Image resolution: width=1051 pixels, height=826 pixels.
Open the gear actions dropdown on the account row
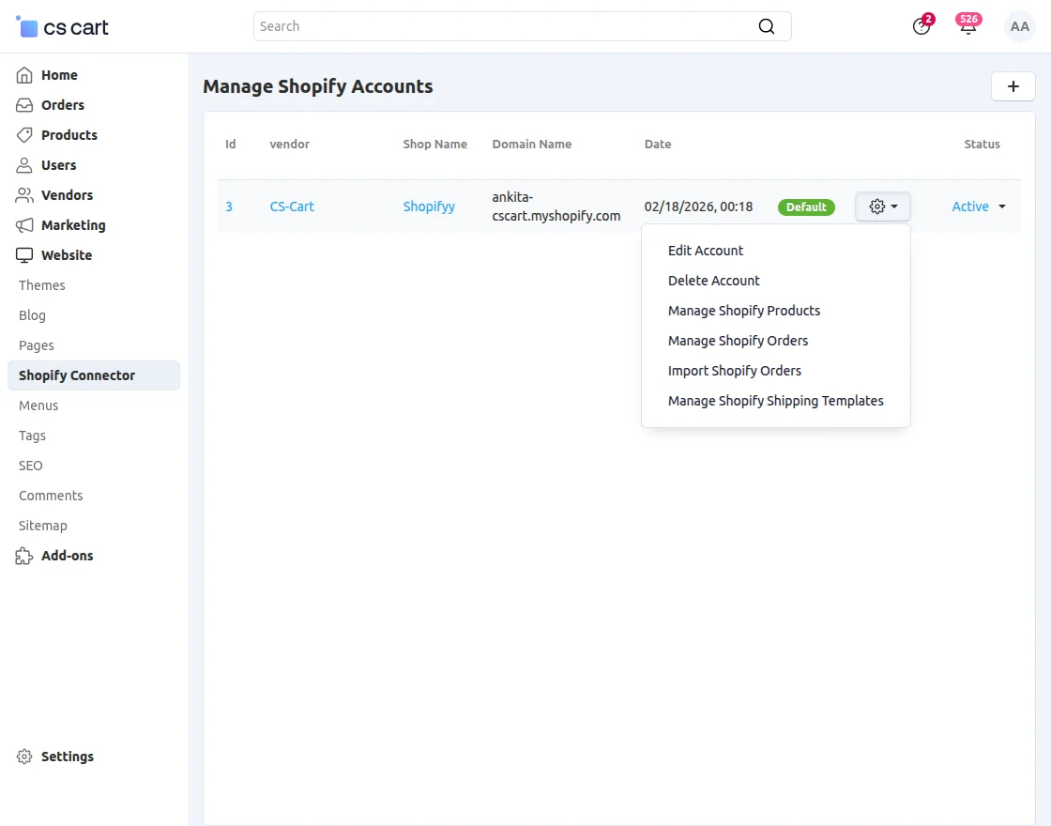click(x=882, y=206)
